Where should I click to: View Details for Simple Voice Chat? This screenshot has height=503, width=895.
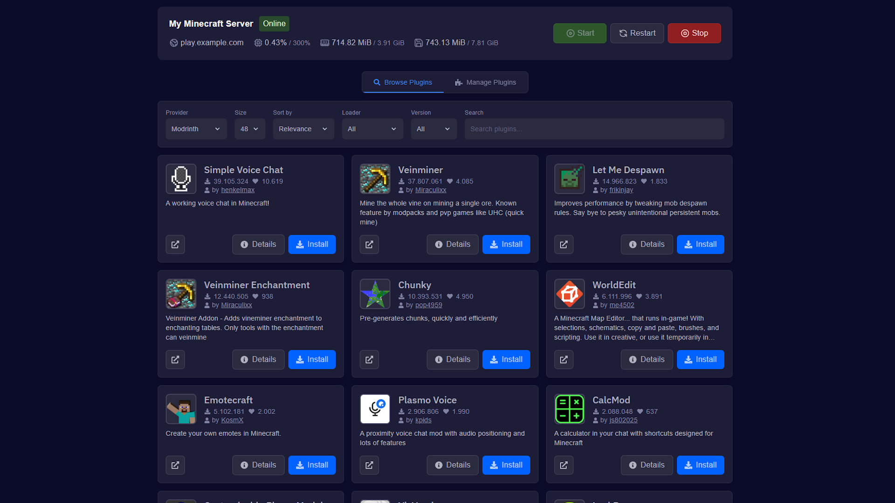click(x=258, y=245)
